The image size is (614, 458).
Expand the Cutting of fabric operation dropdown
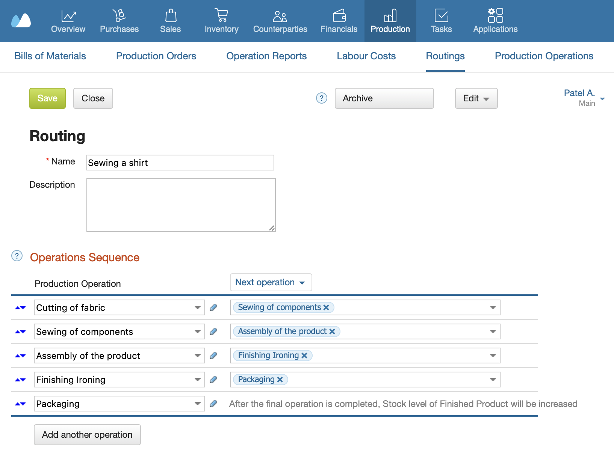197,307
